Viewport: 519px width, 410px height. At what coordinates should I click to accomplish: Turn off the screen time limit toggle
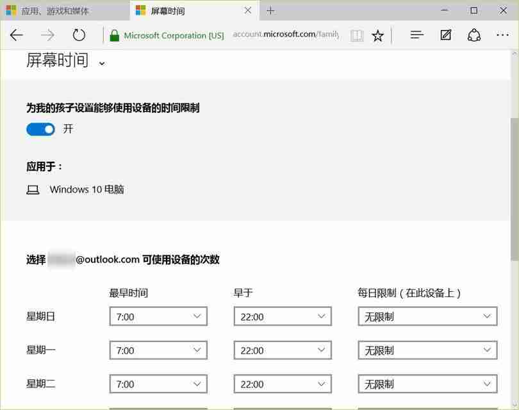pyautogui.click(x=40, y=129)
